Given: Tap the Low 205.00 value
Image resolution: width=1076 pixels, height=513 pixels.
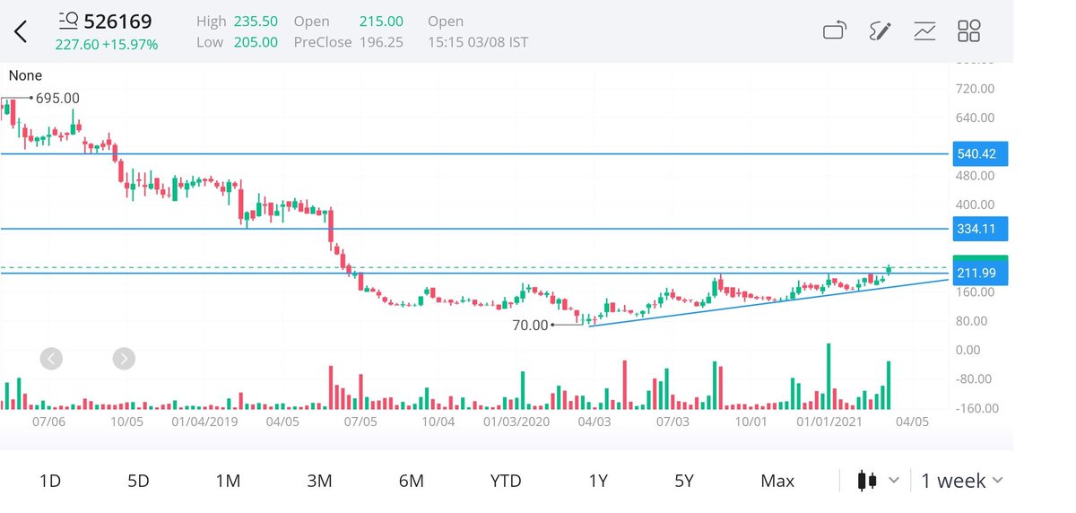Looking at the screenshot, I should coord(237,42).
